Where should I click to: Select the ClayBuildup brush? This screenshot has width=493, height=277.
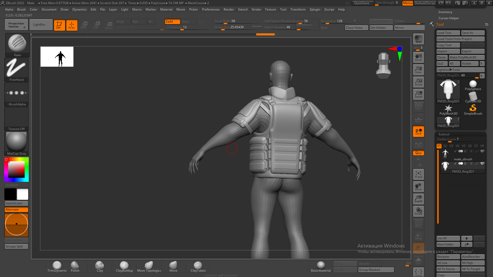[x=124, y=266]
